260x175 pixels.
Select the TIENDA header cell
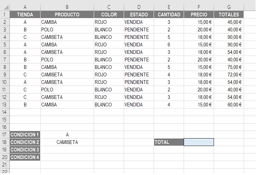pyautogui.click(x=25, y=15)
